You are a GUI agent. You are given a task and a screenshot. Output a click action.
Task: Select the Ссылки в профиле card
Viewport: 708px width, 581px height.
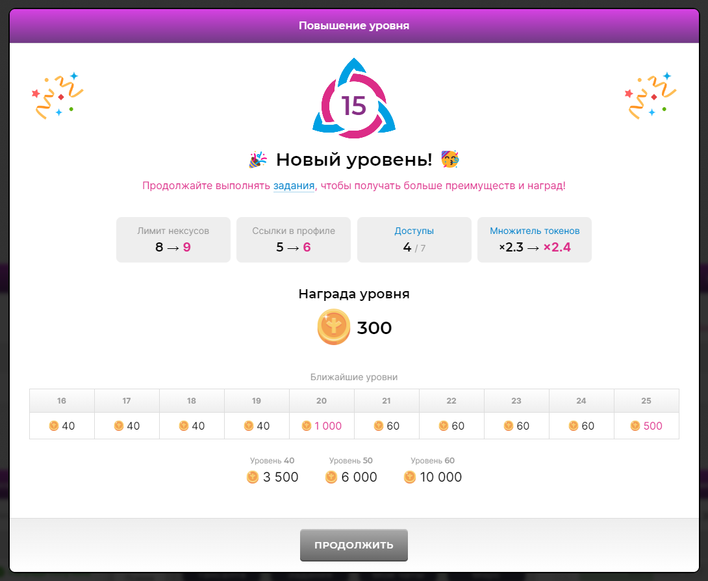tap(294, 240)
